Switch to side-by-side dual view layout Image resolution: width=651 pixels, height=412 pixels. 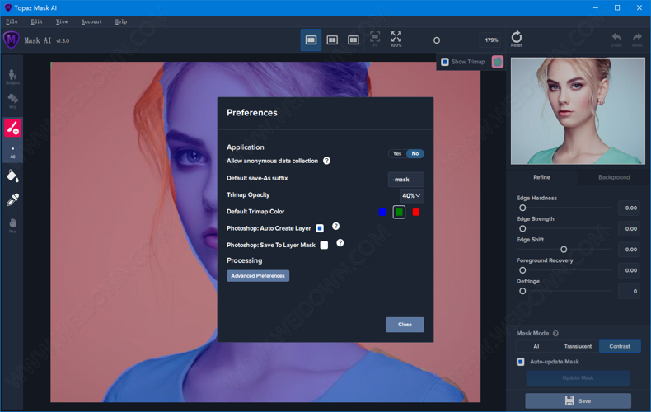[x=332, y=40]
